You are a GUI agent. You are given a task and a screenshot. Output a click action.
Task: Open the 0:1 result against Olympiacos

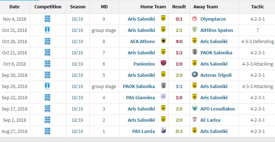click(179, 19)
